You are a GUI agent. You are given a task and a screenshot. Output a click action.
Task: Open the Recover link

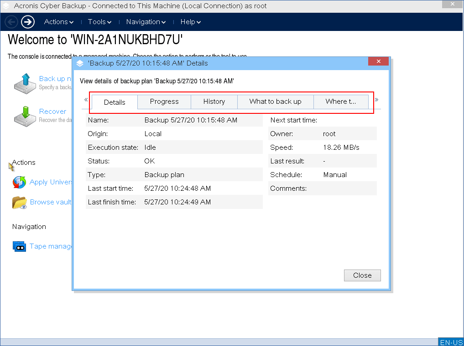pos(52,111)
